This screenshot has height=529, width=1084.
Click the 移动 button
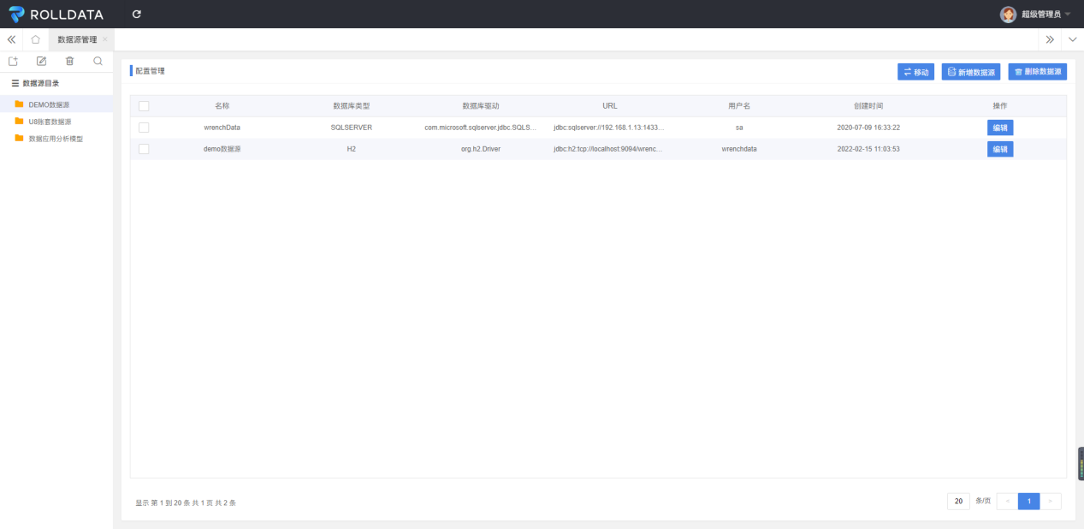coord(915,72)
